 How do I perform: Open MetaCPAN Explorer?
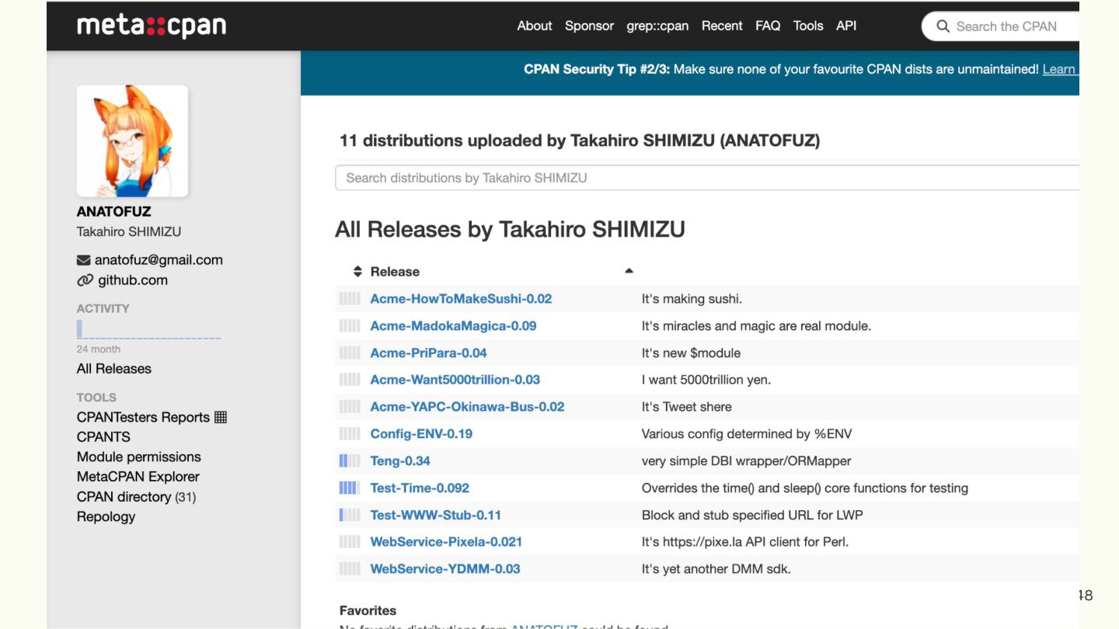(x=138, y=477)
